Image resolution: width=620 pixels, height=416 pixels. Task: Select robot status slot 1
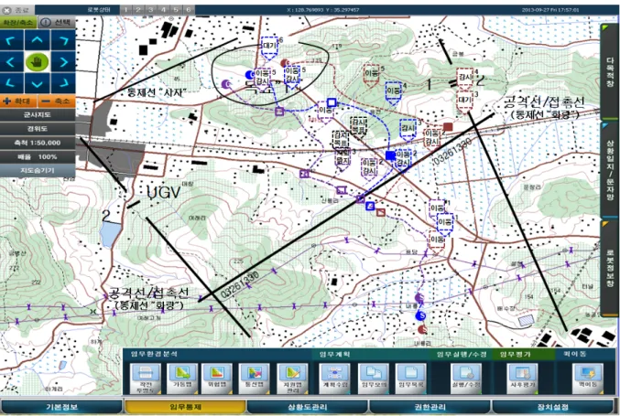click(125, 10)
